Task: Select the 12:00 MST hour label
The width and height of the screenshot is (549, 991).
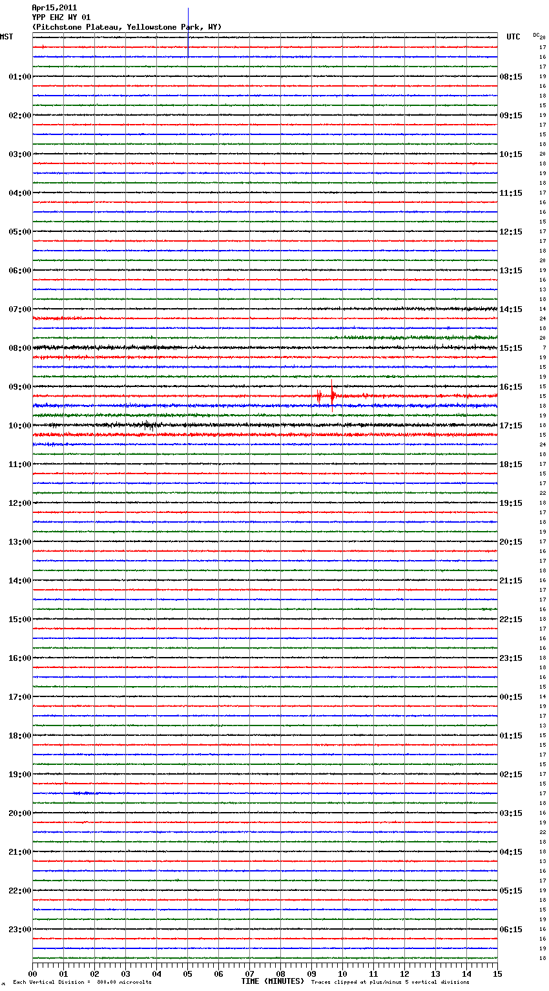Action: point(20,503)
